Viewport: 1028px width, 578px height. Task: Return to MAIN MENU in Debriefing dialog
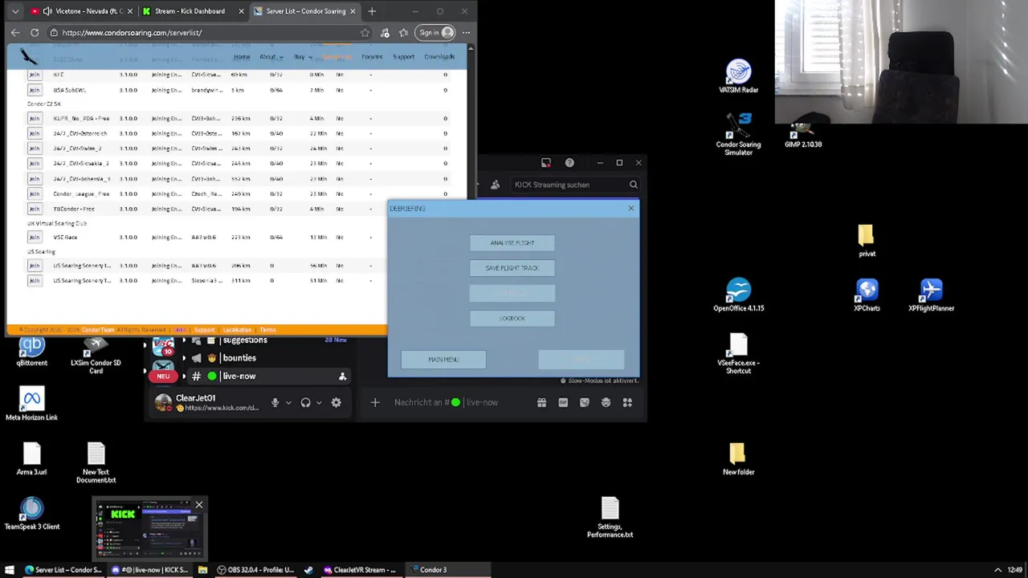(443, 360)
